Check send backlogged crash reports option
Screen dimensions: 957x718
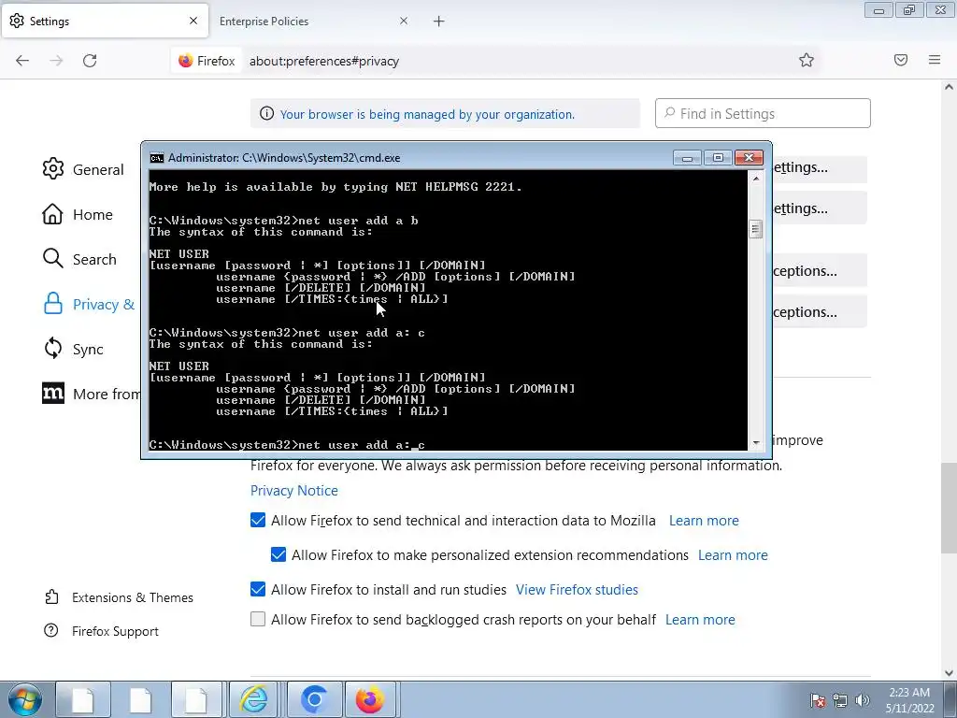(x=258, y=619)
